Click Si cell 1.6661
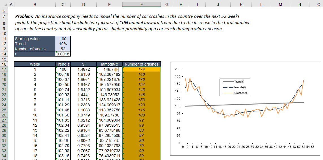 pyautogui.click(x=83, y=80)
